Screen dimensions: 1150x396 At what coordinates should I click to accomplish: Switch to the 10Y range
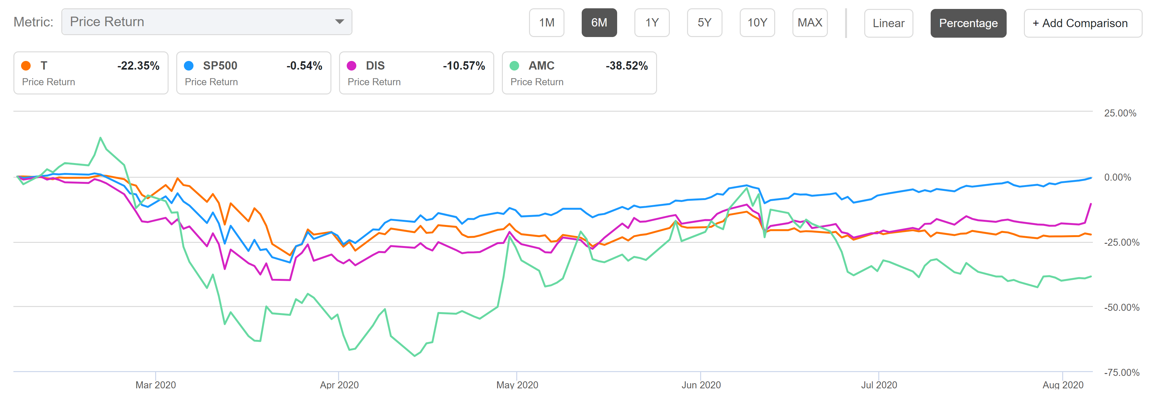pos(757,23)
